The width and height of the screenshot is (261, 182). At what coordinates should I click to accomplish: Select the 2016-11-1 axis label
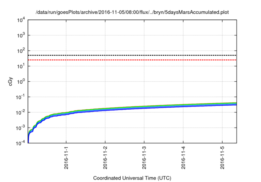[66, 158]
